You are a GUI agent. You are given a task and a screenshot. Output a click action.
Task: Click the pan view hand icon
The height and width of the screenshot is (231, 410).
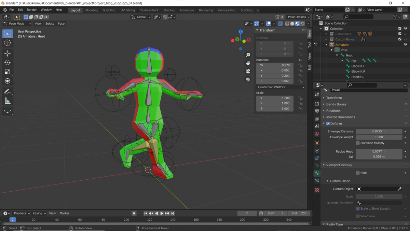point(248,63)
